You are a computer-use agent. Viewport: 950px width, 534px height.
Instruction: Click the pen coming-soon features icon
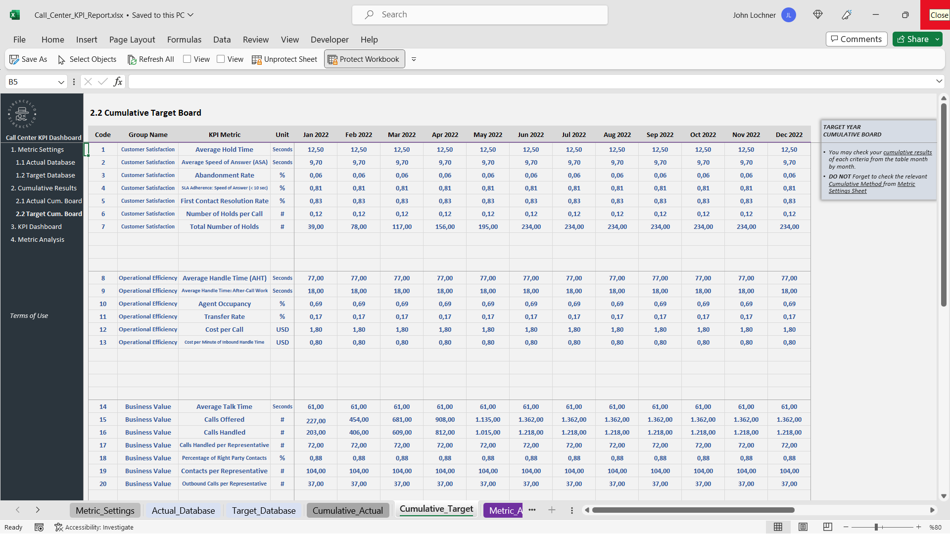tap(847, 15)
